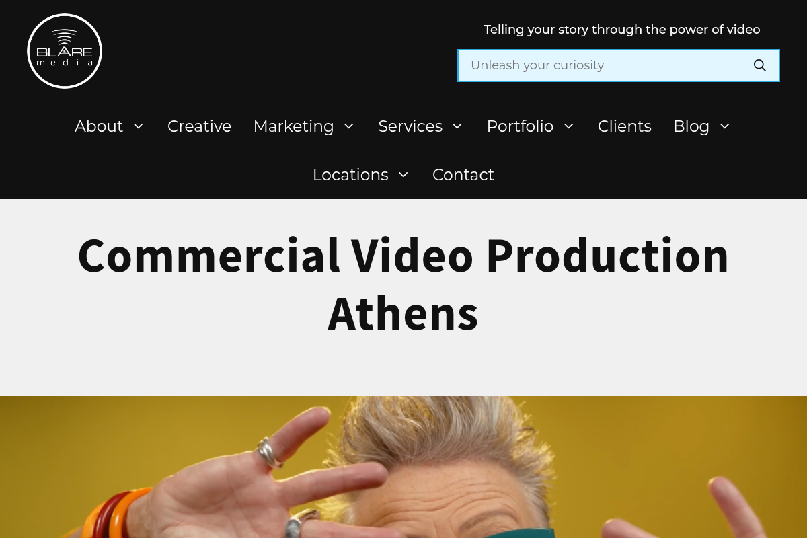The width and height of the screenshot is (807, 538).
Task: Select the Locations menu item
Action: pyautogui.click(x=350, y=175)
